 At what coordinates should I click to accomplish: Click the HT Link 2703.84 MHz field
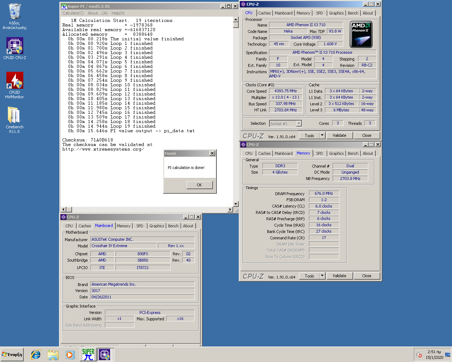pos(286,110)
